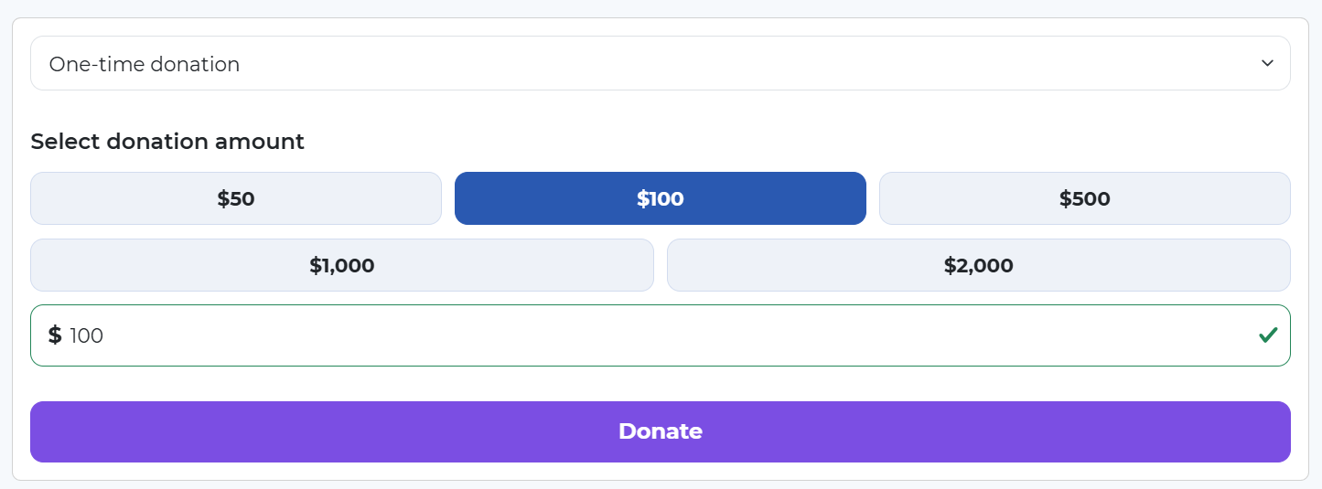
Task: Choose the $2,000 donation amount
Action: [978, 266]
